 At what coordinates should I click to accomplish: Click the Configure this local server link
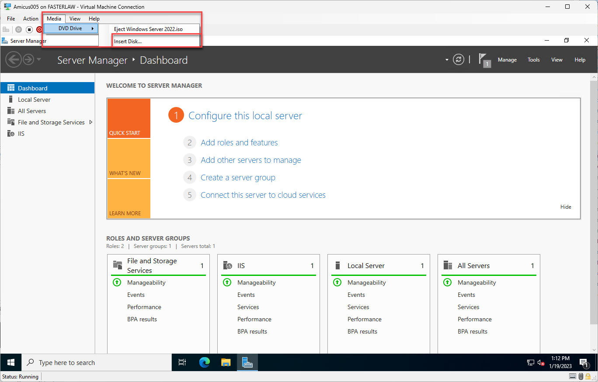coord(245,116)
